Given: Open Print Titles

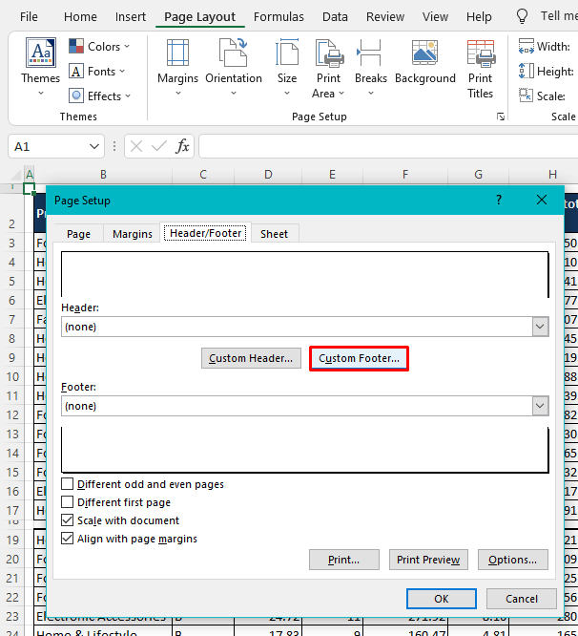Looking at the screenshot, I should [481, 69].
